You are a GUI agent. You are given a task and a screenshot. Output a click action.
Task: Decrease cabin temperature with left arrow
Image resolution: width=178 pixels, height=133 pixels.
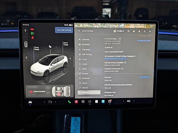pos(44,102)
